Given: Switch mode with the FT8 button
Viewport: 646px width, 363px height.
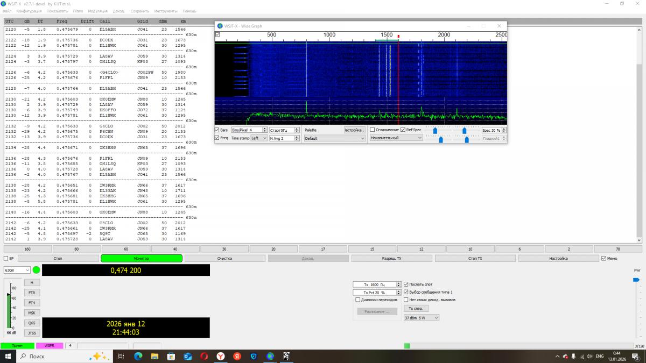Looking at the screenshot, I should click(x=32, y=293).
